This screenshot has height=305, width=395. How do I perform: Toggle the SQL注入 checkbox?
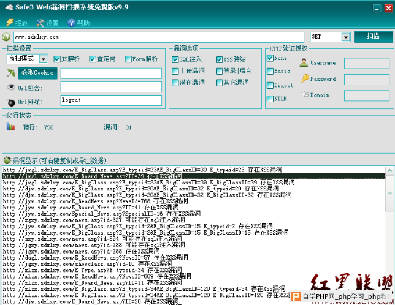175,59
